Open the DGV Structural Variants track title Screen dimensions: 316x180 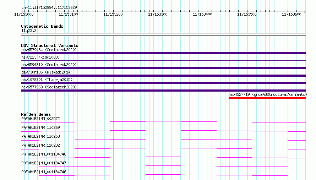50,45
